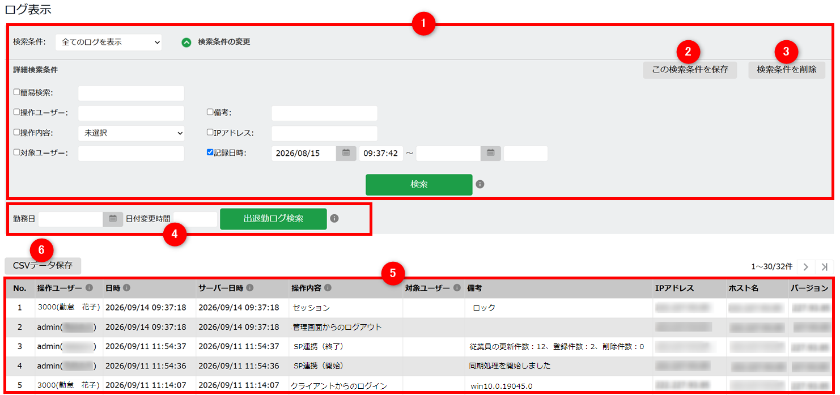Screen dimensions: 840x395
Task: Click info icon next to サーバー日時 column header
Action: pyautogui.click(x=250, y=288)
